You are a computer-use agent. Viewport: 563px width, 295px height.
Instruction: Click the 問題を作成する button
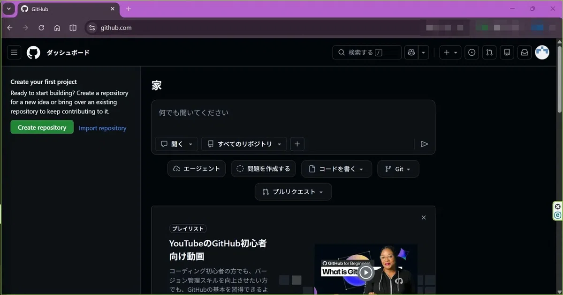(263, 169)
